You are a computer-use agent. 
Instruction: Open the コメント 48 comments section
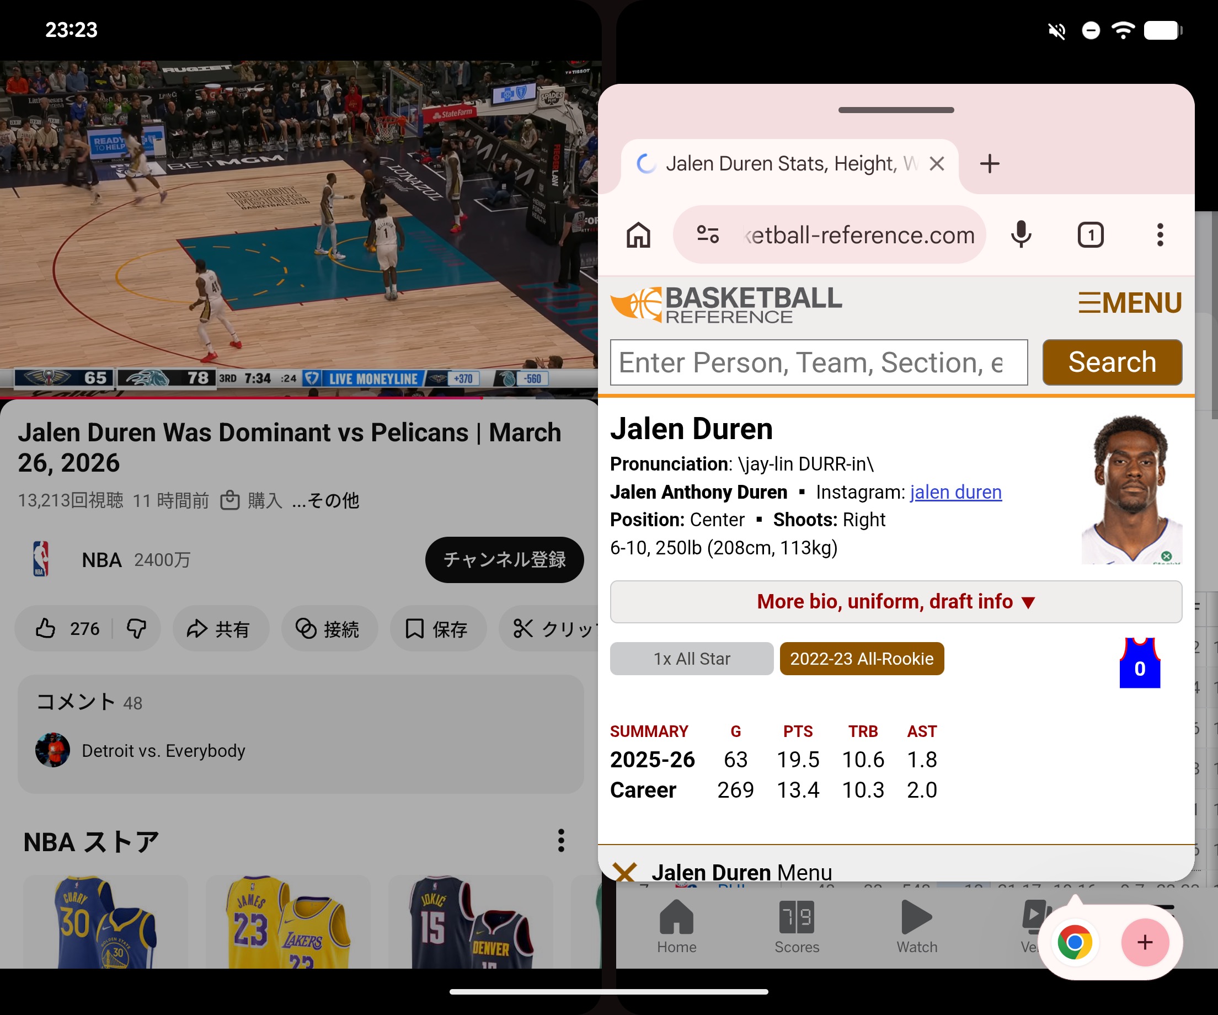tap(301, 734)
